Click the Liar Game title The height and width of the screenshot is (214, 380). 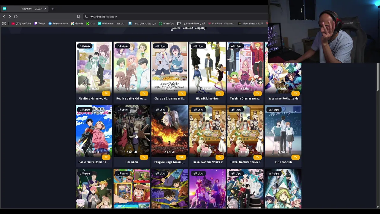[132, 162]
